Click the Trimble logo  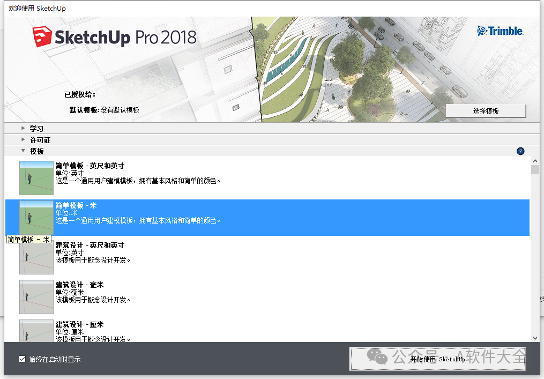[x=500, y=31]
